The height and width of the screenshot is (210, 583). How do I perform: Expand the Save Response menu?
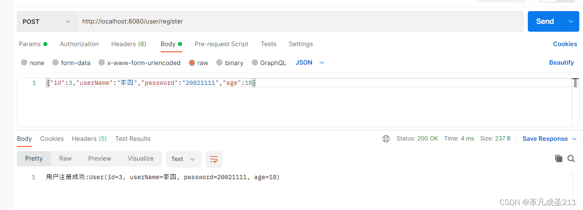pos(550,139)
